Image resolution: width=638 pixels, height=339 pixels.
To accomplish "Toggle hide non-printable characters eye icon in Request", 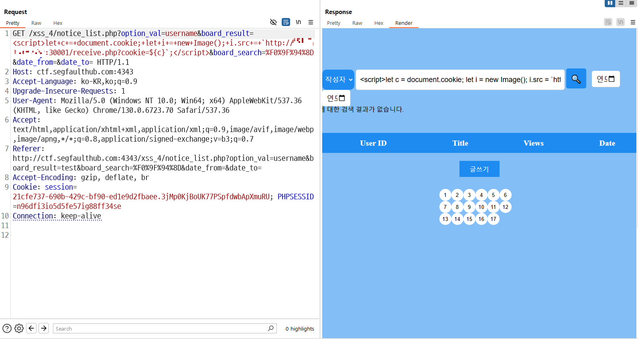I will click(x=273, y=22).
